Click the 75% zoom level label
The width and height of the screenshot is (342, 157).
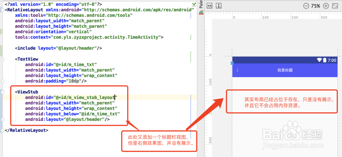pyautogui.click(x=316, y=6)
